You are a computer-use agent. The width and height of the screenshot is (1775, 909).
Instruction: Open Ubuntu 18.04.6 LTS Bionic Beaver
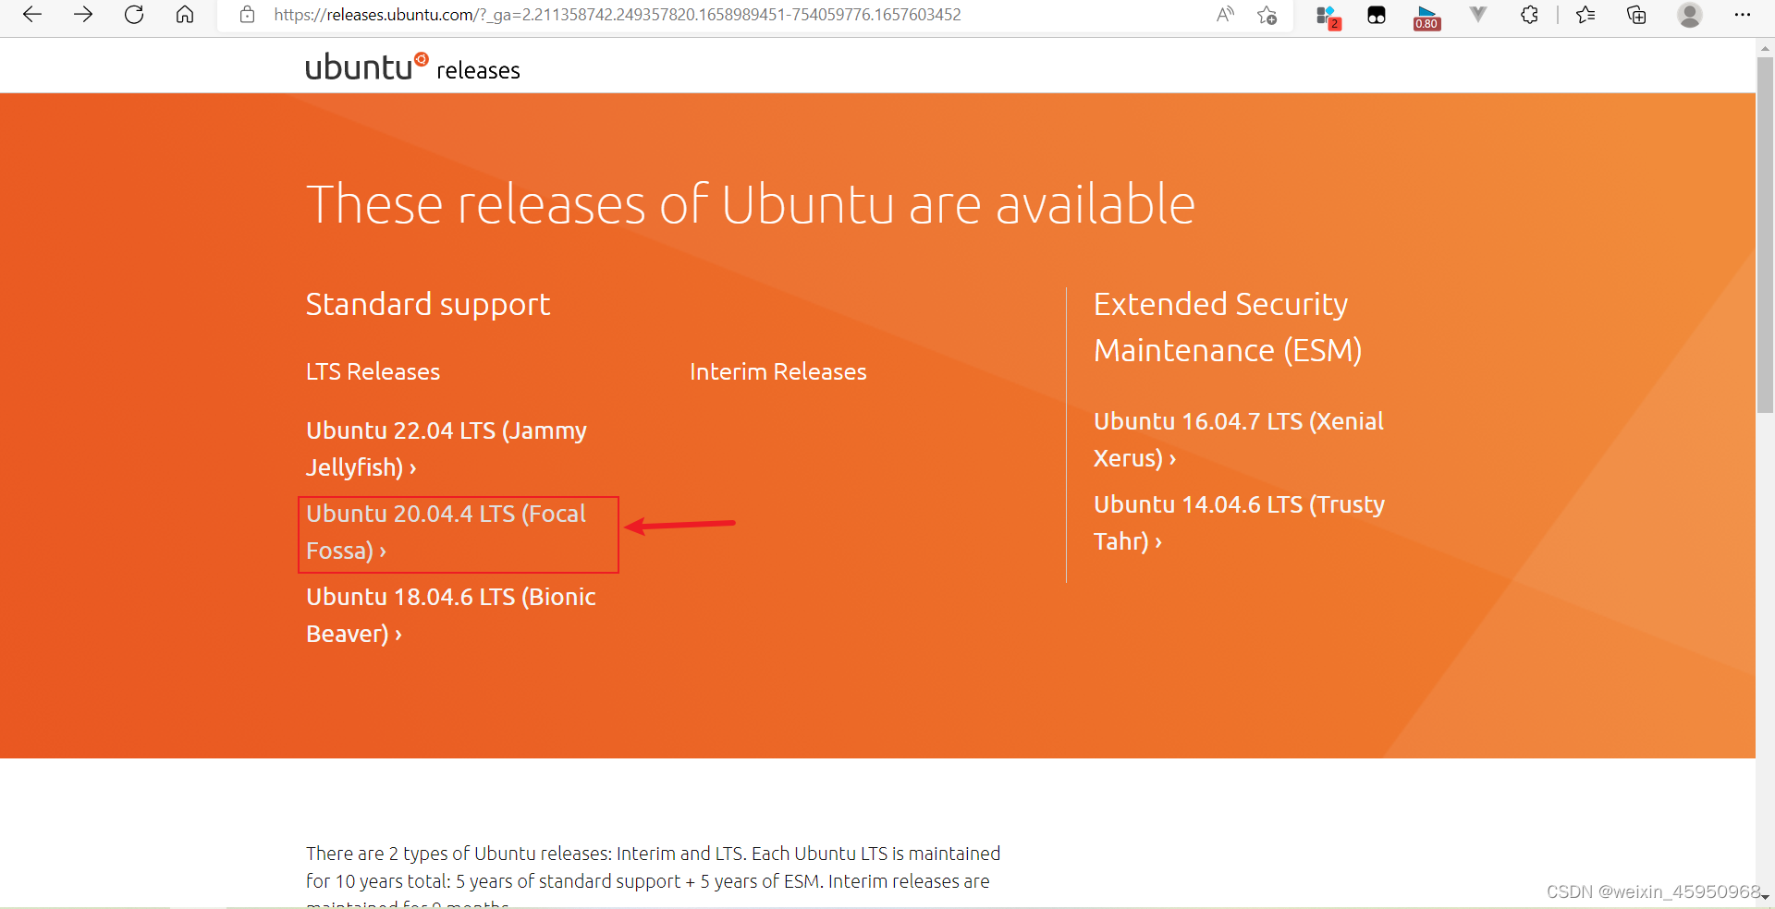point(451,614)
